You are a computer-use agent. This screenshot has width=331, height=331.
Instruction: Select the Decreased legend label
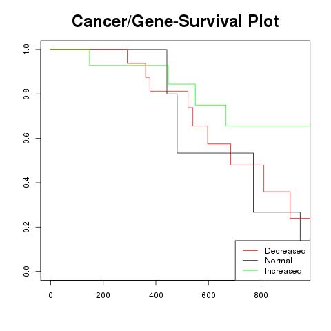click(x=285, y=251)
